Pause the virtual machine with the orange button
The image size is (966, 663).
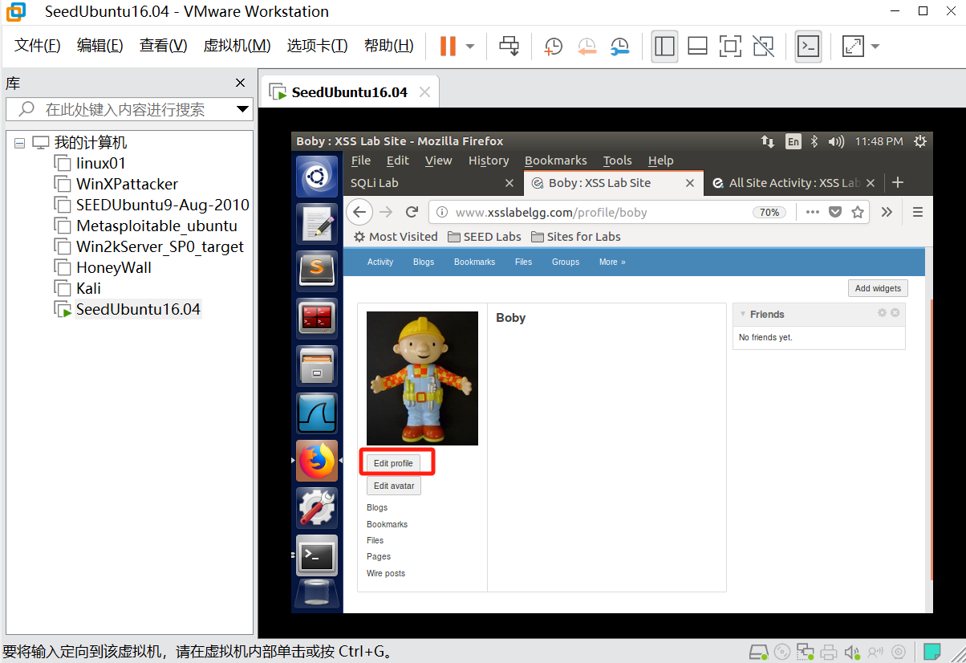[x=448, y=46]
